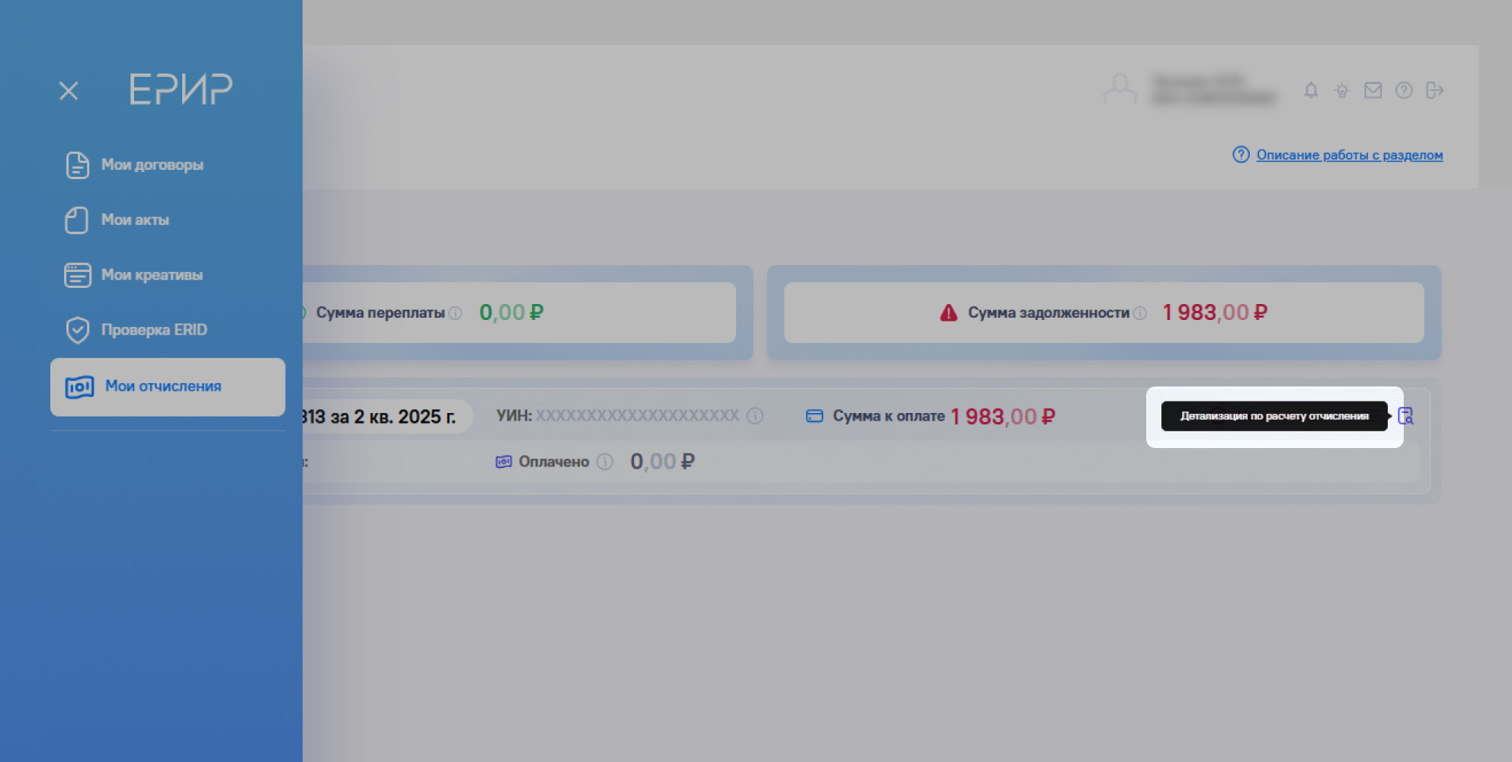
Task: Click the red 1 983,00 ₽ after Сумма к оплате
Action: 1003,417
